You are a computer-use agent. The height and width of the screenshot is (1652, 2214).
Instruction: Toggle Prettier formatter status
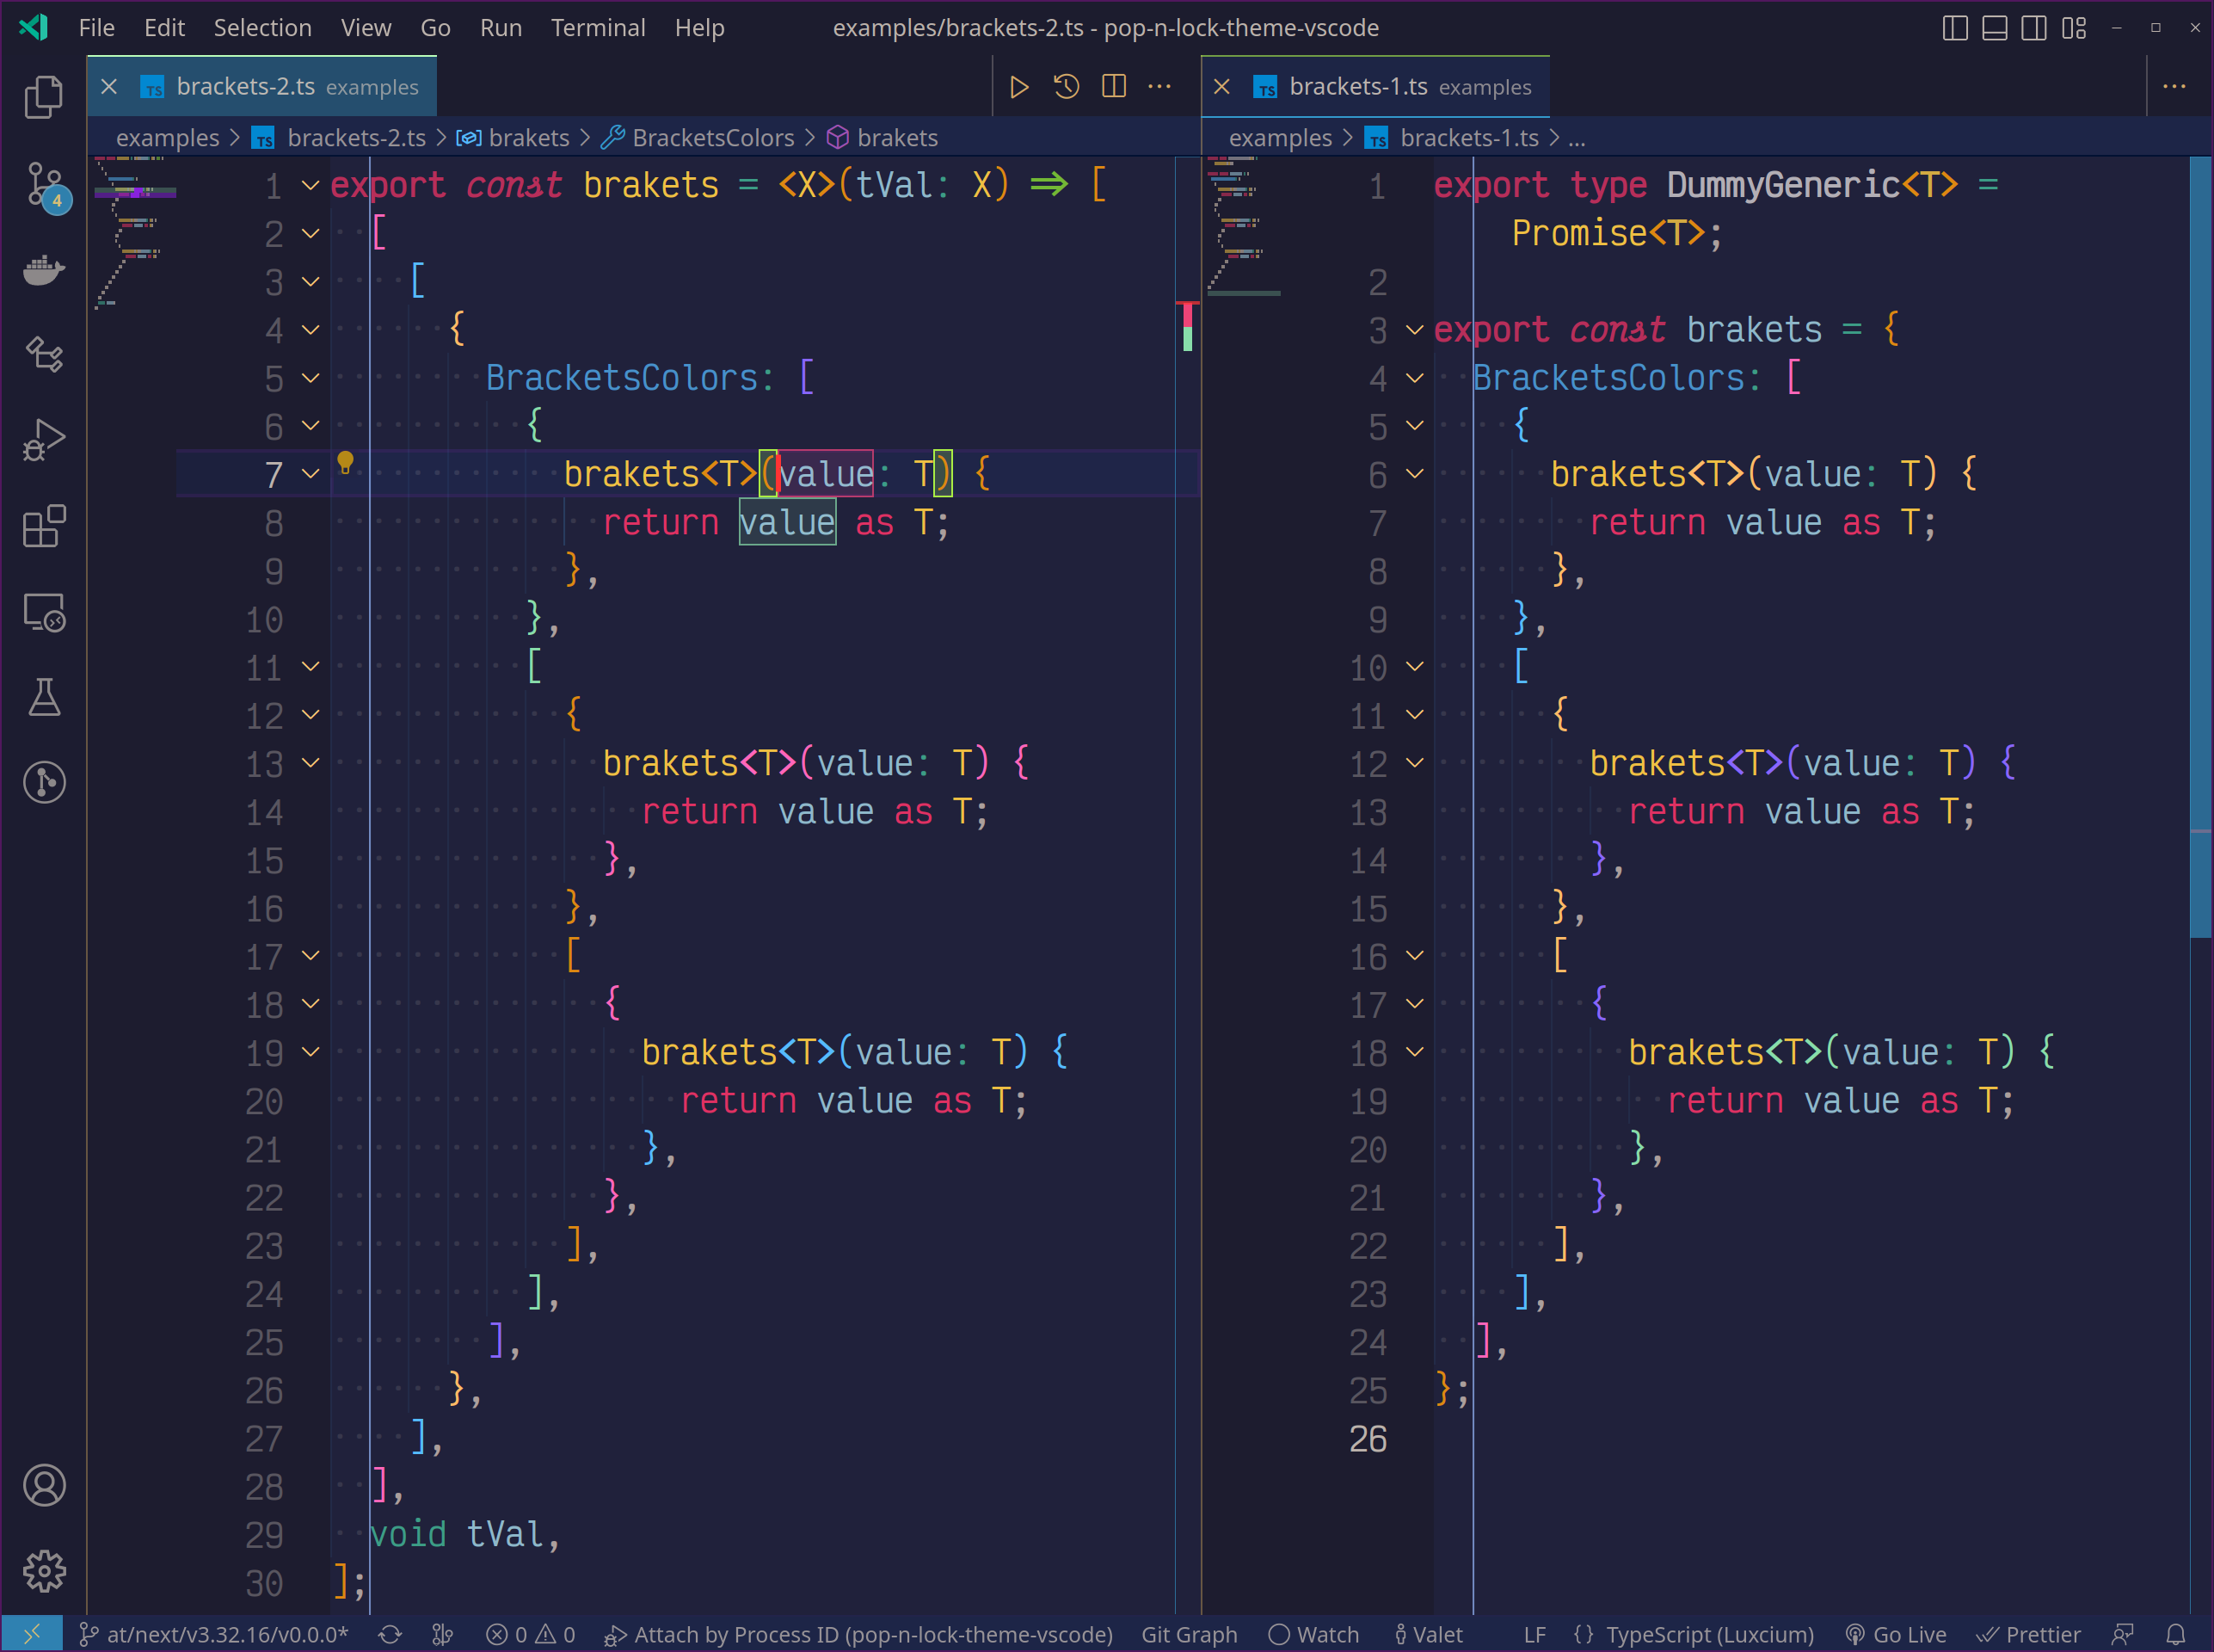[2028, 1634]
